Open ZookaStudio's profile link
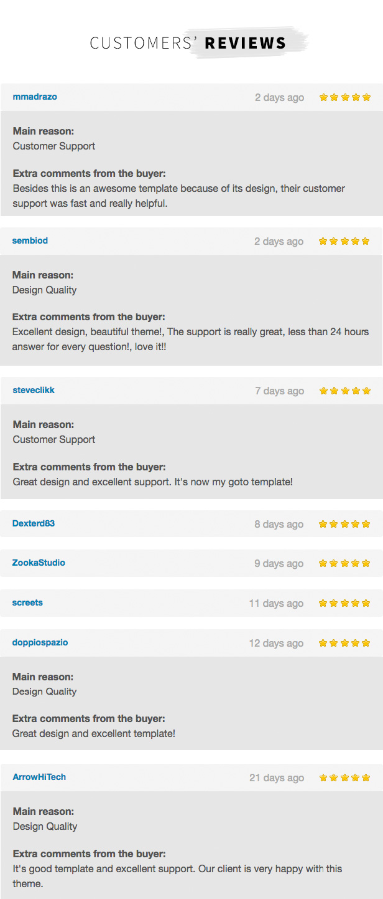The width and height of the screenshot is (383, 899). (39, 563)
